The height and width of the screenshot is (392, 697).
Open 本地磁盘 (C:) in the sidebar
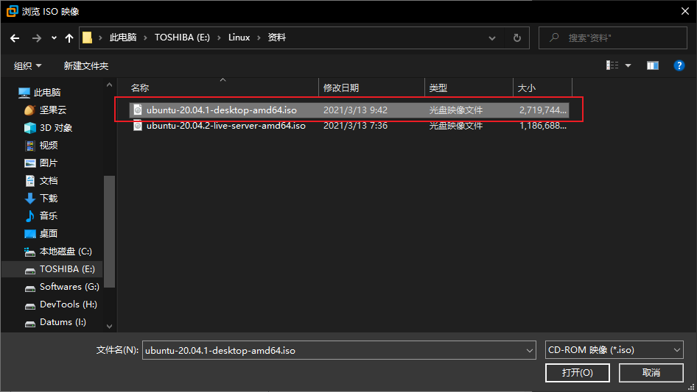point(57,252)
